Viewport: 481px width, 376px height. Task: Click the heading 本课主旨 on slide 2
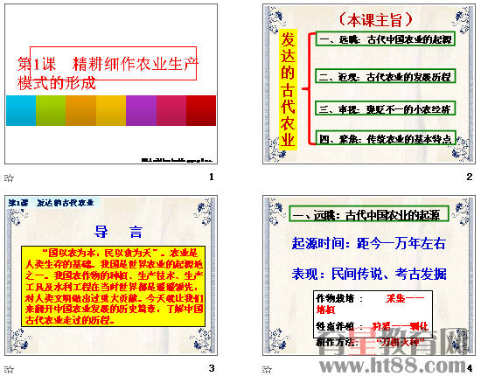coord(375,20)
